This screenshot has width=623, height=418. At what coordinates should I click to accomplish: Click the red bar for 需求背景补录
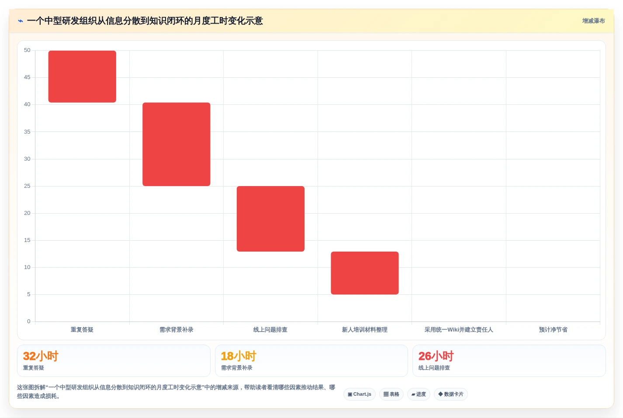tap(177, 144)
